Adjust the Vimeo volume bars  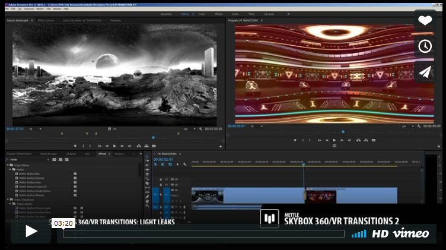[359, 234]
